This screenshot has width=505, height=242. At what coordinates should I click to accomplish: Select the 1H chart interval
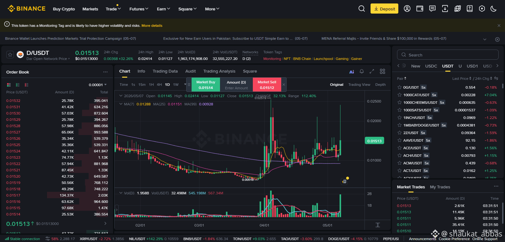pyautogui.click(x=151, y=85)
